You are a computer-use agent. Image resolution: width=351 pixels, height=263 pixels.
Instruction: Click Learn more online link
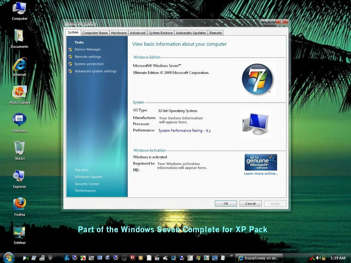(x=261, y=173)
